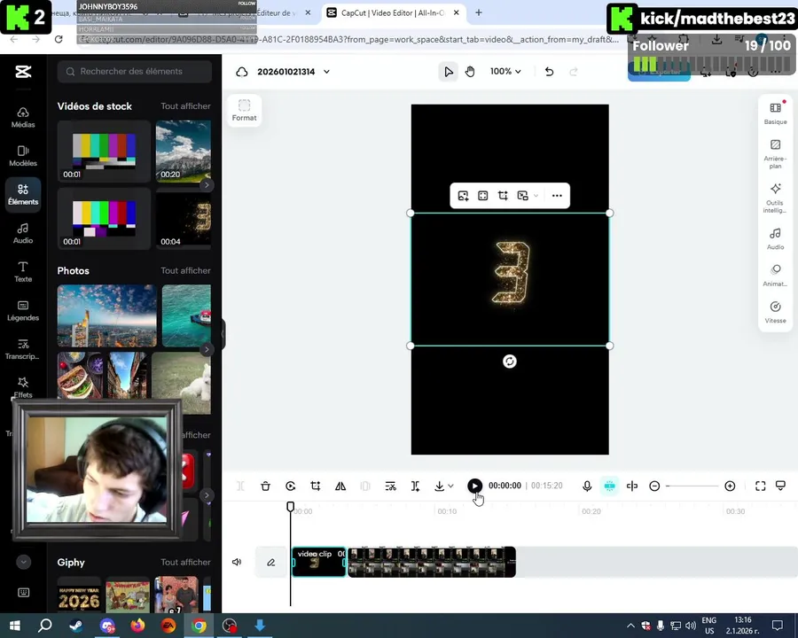This screenshot has width=798, height=638.
Task: Show all Giphy items
Action: tap(185, 562)
